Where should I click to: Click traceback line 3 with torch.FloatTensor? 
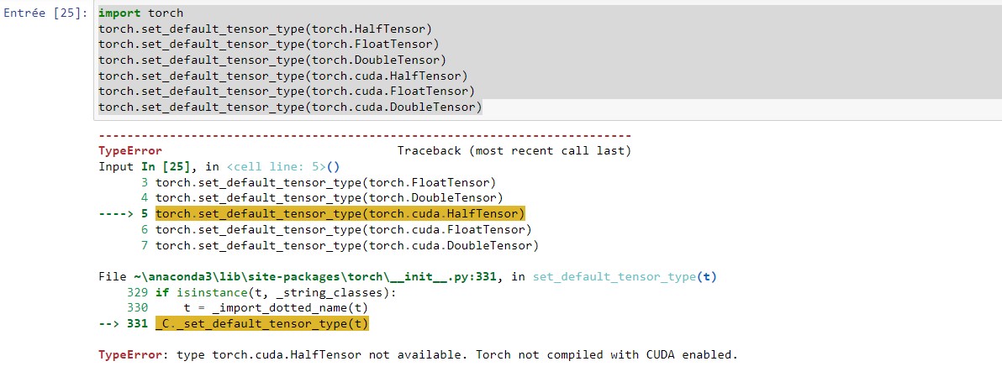[325, 182]
